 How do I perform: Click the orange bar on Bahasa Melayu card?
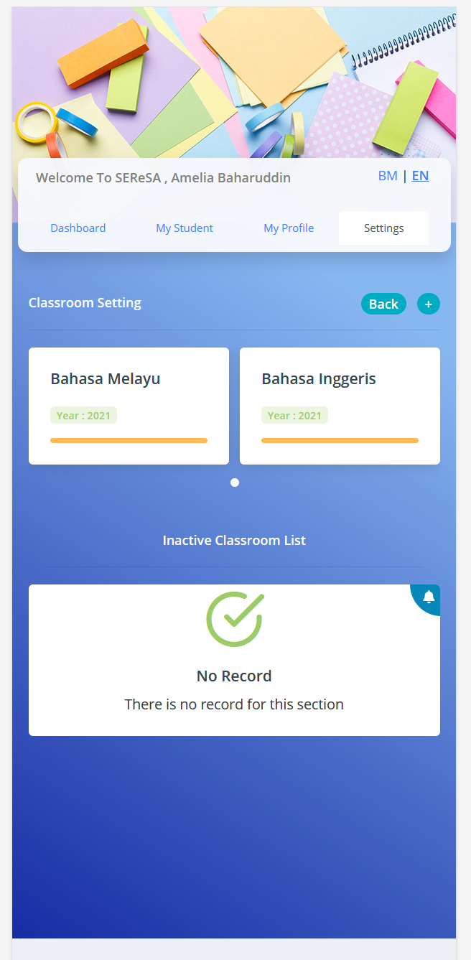[x=129, y=441]
